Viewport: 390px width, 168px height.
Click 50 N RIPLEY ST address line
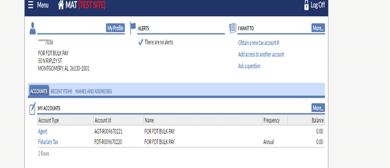[50, 61]
